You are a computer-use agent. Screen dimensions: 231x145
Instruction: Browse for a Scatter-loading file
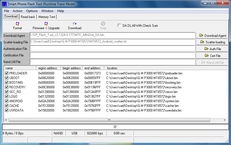[212, 42]
